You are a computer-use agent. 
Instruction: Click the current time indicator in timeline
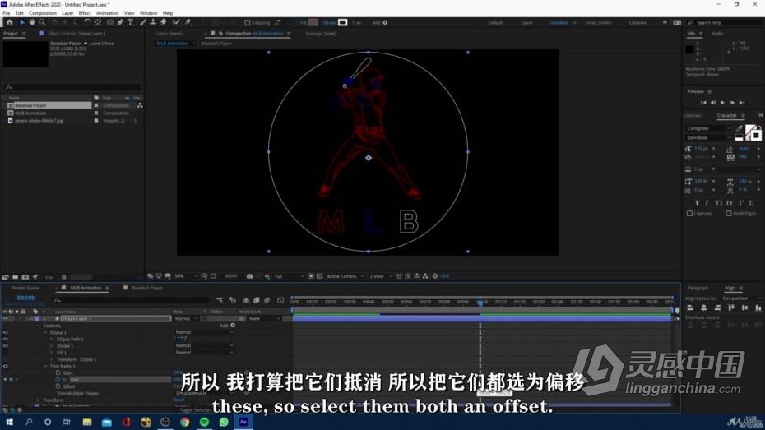pyautogui.click(x=480, y=303)
